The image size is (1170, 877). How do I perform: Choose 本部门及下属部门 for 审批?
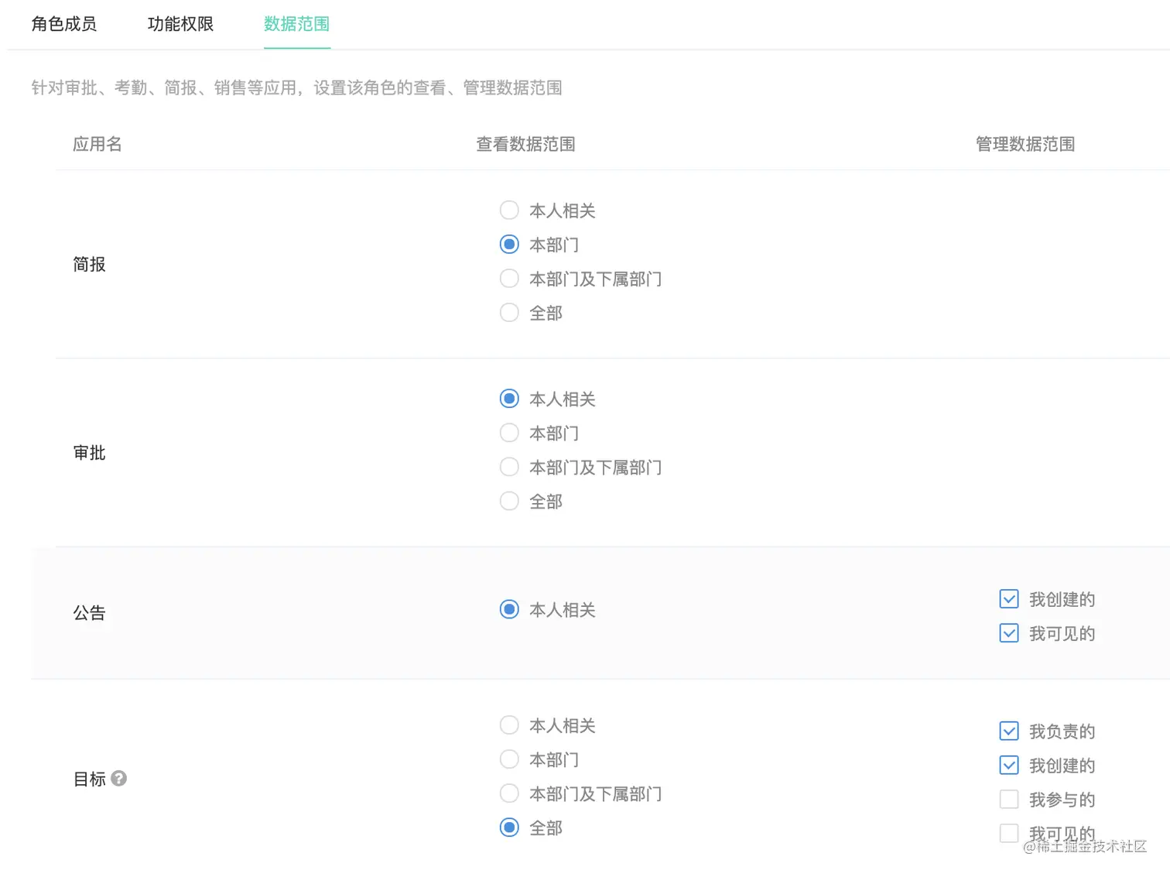pos(509,468)
